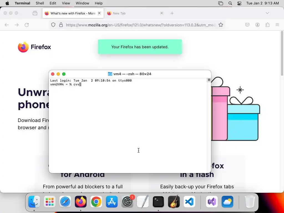
Task: Close the What's new with Firefox tab
Action: [99, 13]
